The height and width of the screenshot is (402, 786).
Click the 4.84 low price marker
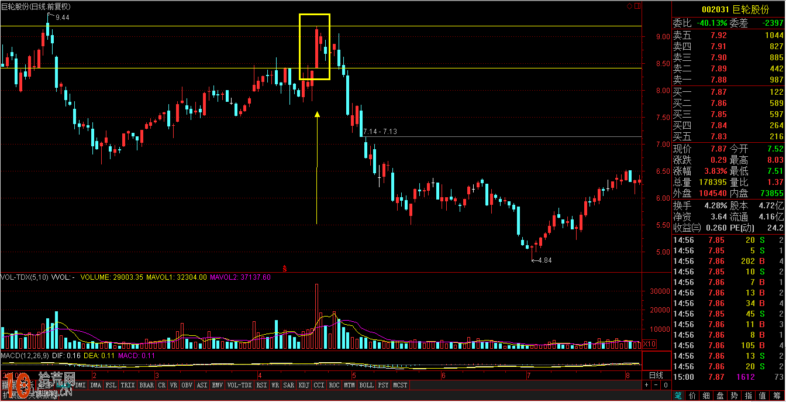[544, 260]
